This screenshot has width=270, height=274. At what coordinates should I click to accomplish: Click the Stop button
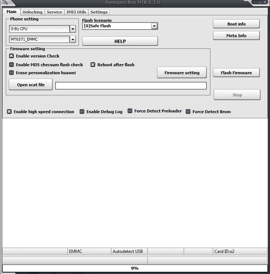point(237,95)
